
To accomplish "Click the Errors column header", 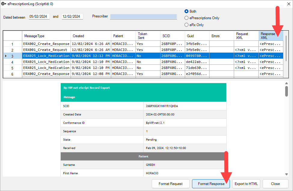I will [221, 36].
